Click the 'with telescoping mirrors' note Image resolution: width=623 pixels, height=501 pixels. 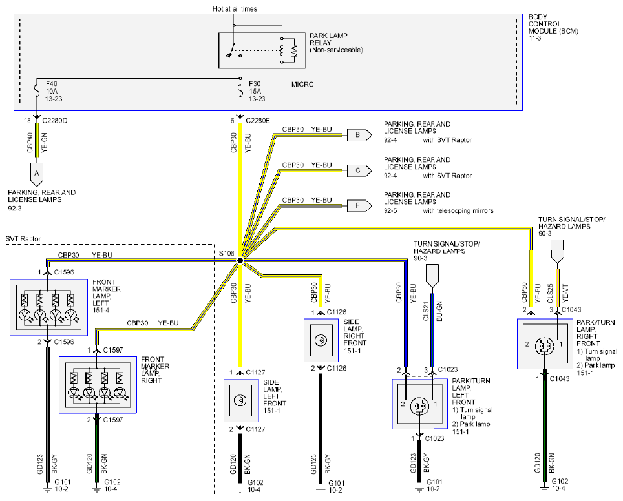point(458,210)
